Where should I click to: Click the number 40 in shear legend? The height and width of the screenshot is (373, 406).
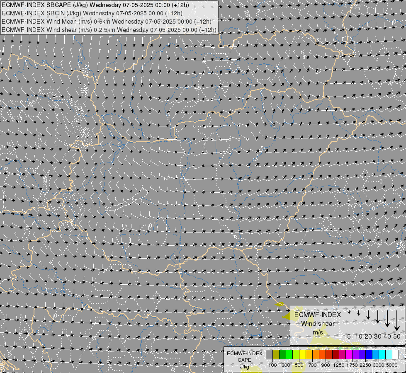click(x=387, y=336)
